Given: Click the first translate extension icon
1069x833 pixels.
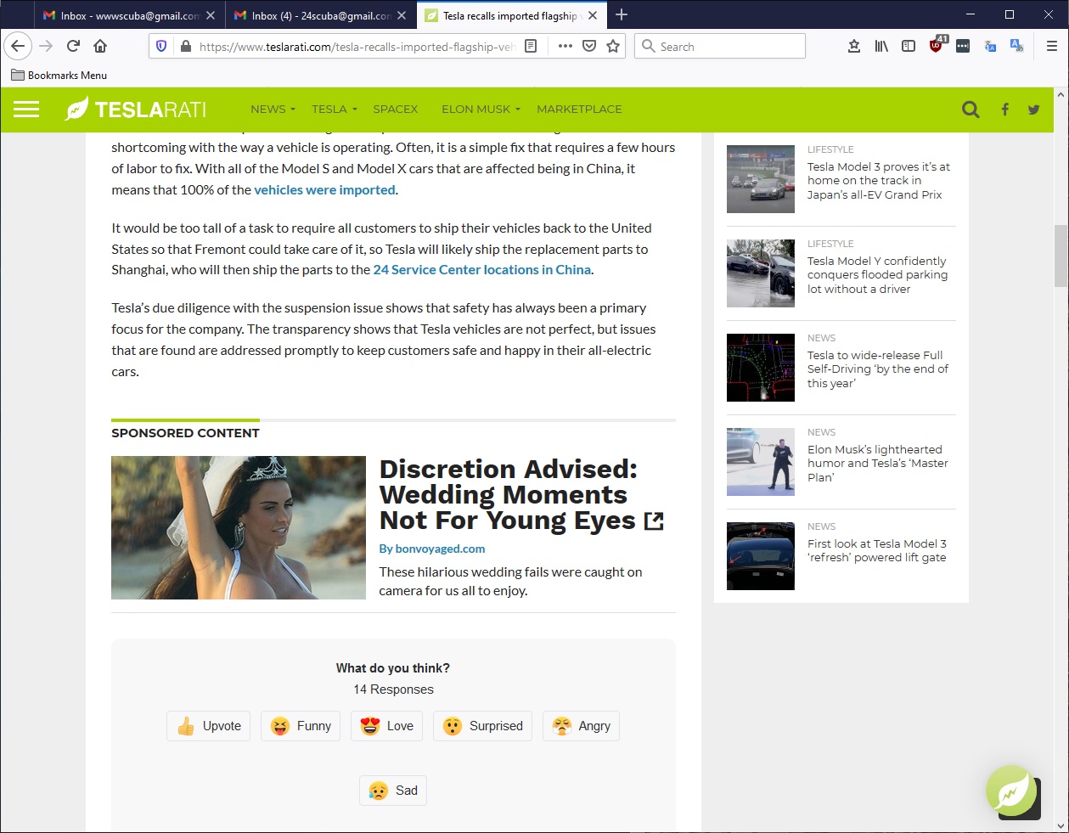Looking at the screenshot, I should click(990, 46).
